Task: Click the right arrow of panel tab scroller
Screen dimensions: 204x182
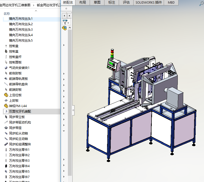Action: click(70, 16)
